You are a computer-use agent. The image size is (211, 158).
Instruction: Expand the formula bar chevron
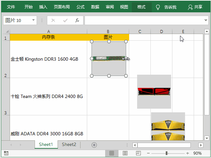(206, 20)
